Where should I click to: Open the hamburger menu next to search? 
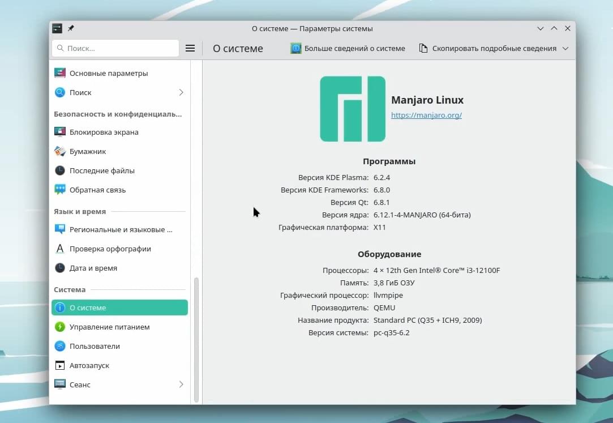click(190, 48)
